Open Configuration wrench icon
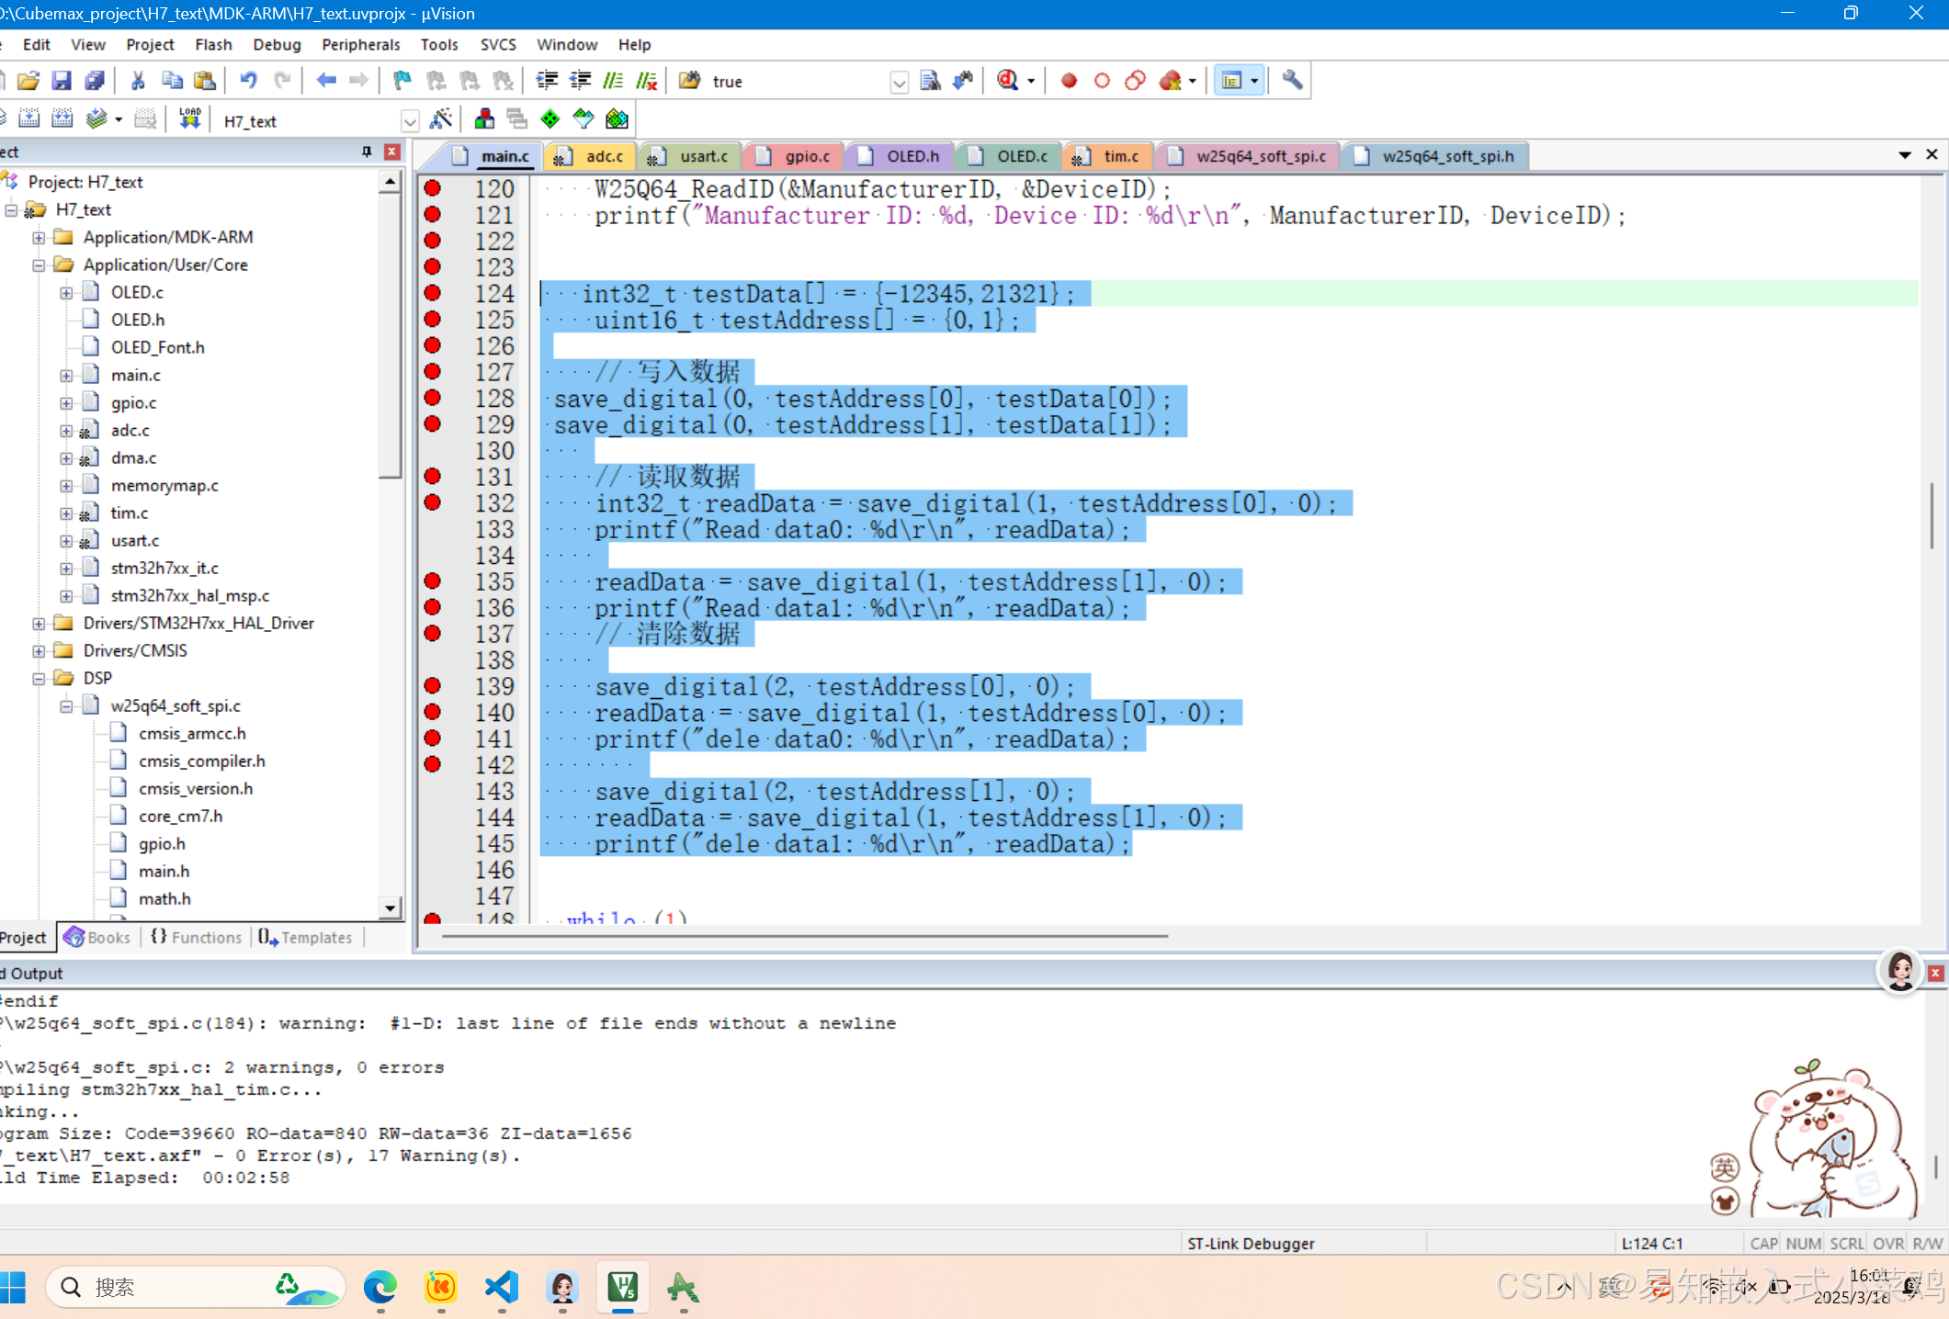This screenshot has height=1319, width=1949. coord(1292,81)
